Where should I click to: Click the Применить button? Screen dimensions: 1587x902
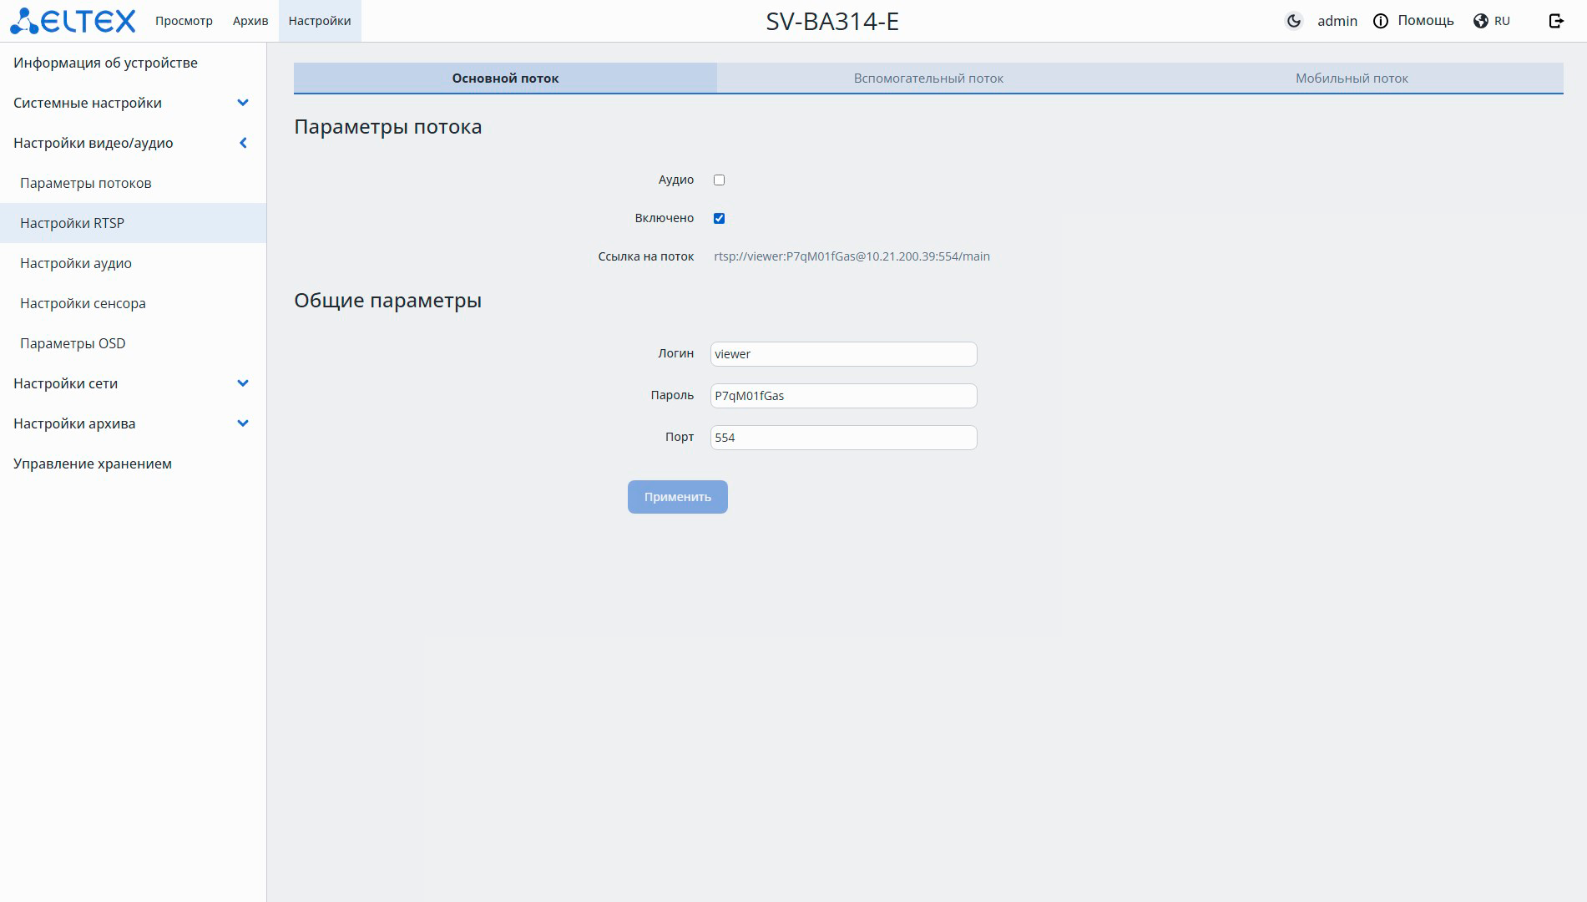[x=678, y=497]
